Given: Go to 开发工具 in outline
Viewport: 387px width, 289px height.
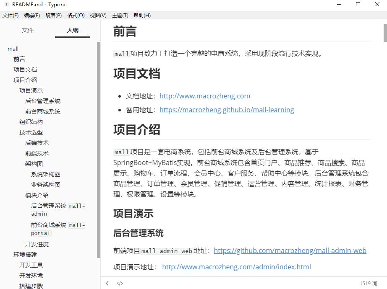Looking at the screenshot, I should (x=31, y=265).
